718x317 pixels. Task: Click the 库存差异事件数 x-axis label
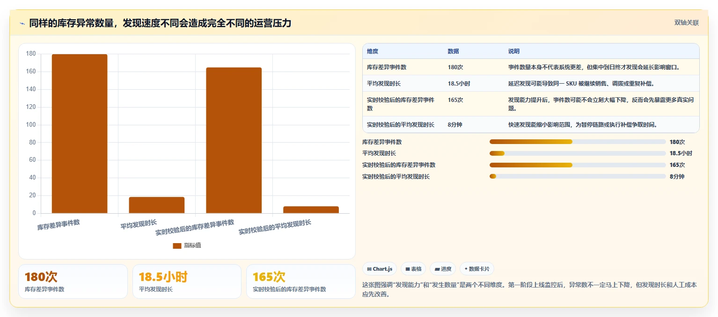(59, 225)
